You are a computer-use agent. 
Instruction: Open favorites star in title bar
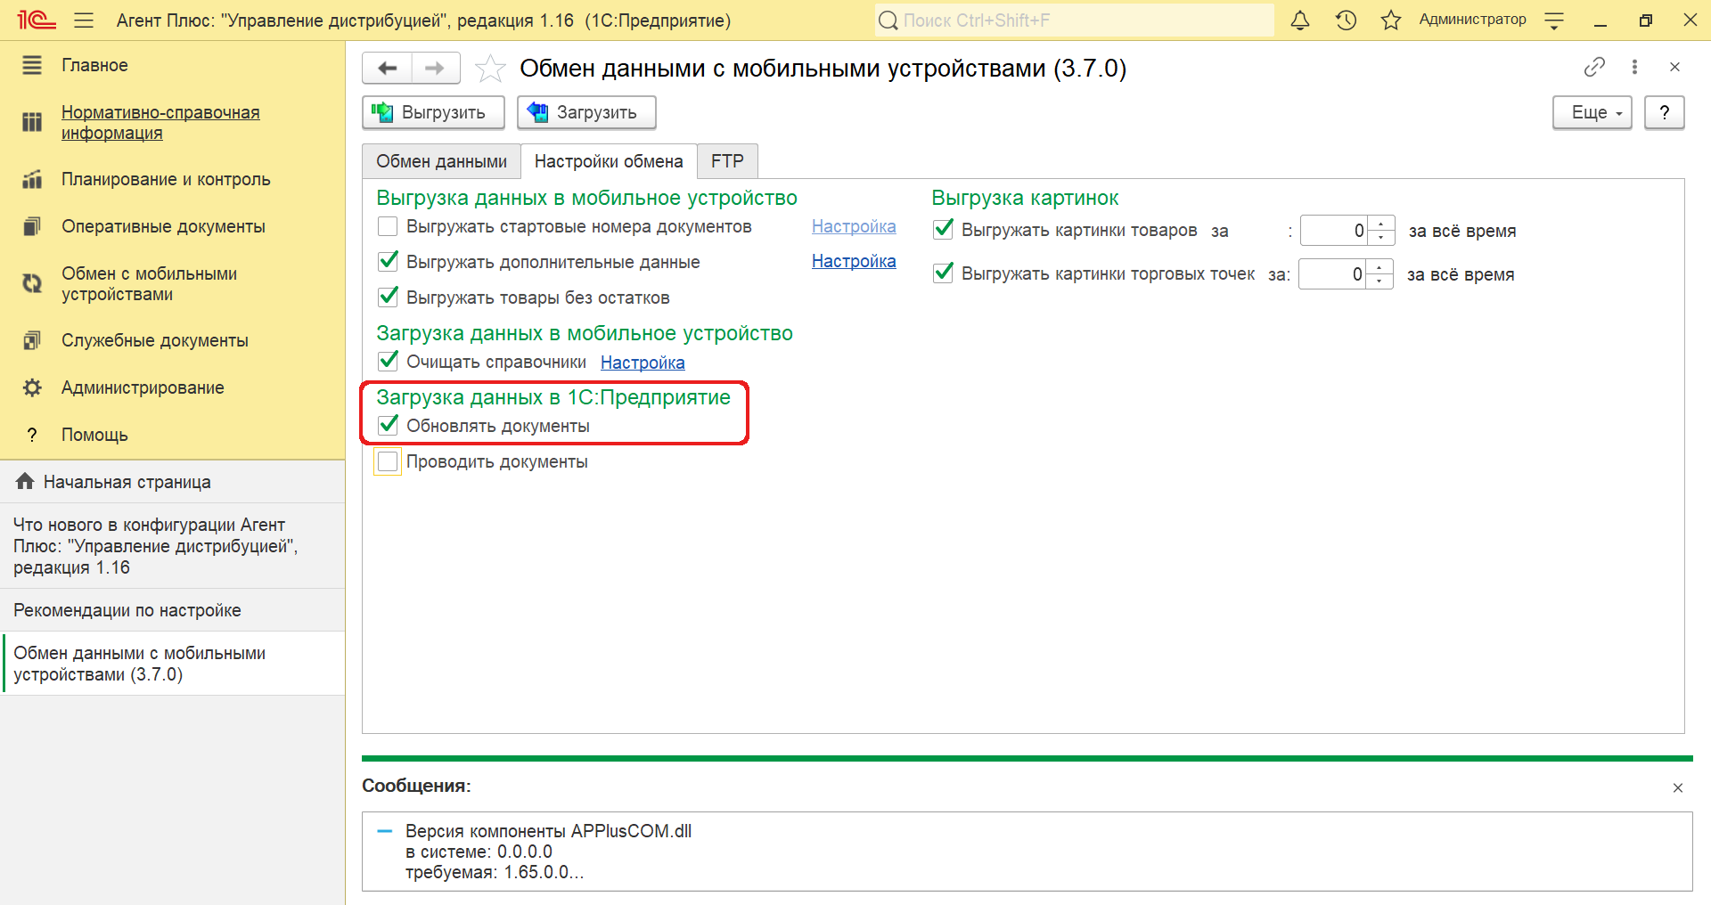tap(1391, 20)
